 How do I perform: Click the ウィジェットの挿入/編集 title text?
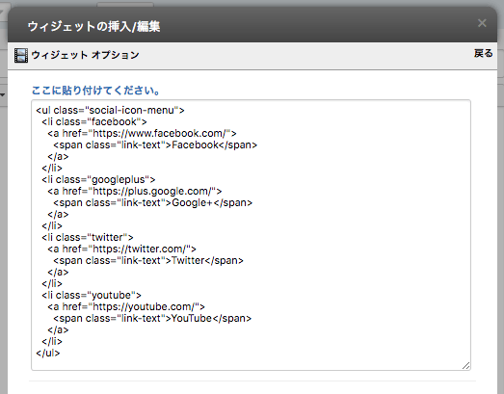click(93, 26)
